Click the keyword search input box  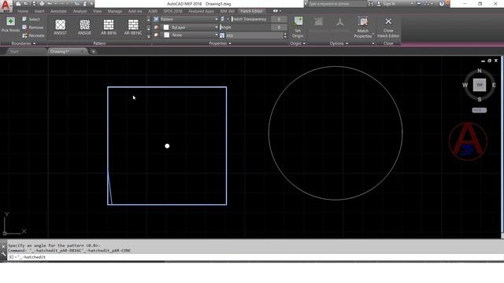point(337,4)
